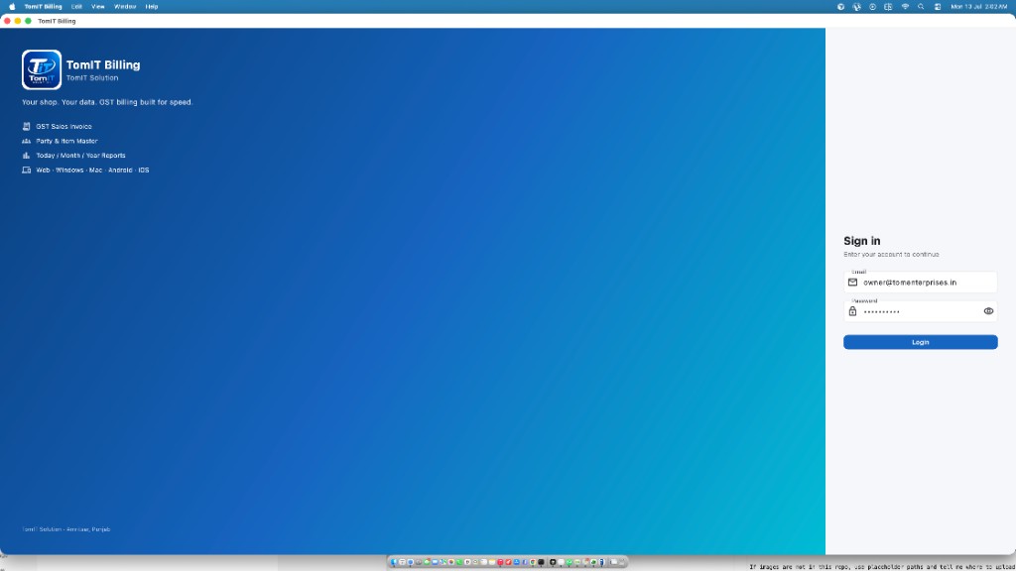Click 'Today / Month / Year Reports' text
The image size is (1016, 571).
click(80, 156)
